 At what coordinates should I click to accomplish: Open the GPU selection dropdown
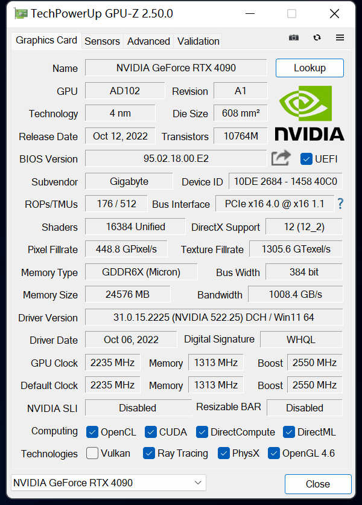click(109, 483)
